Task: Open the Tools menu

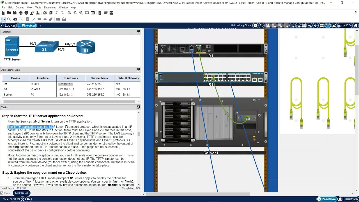Action: pos(38,8)
